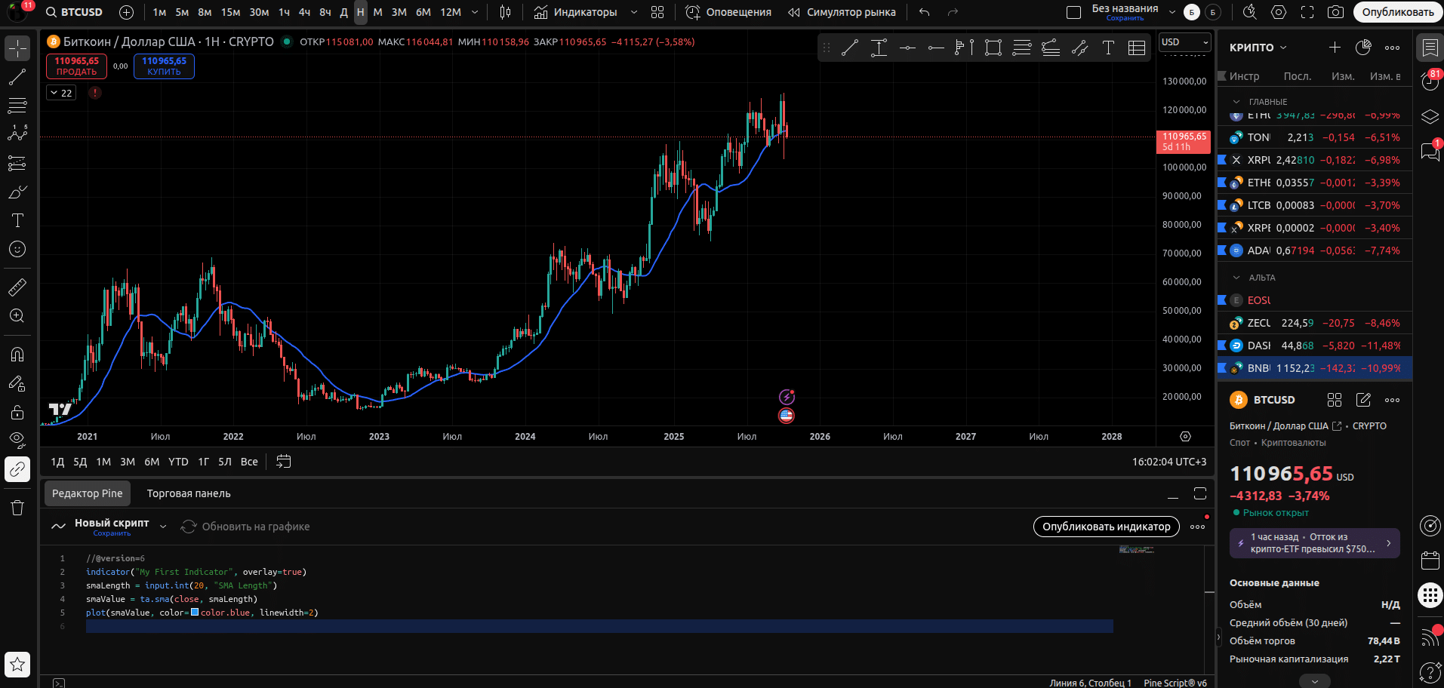The image size is (1444, 688).
Task: Collapse the ГЛАВНЫЕ watchlist section
Action: pyautogui.click(x=1236, y=102)
